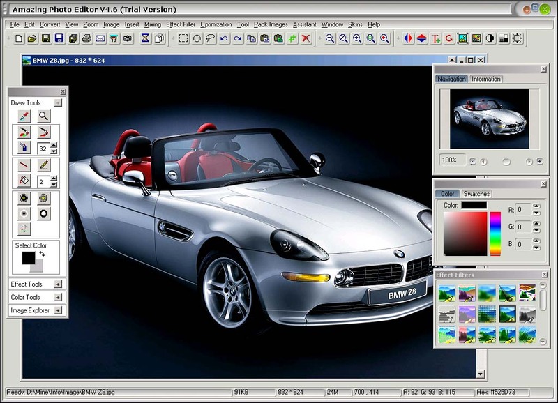
Task: Flip the image vertically
Action: coord(421,38)
